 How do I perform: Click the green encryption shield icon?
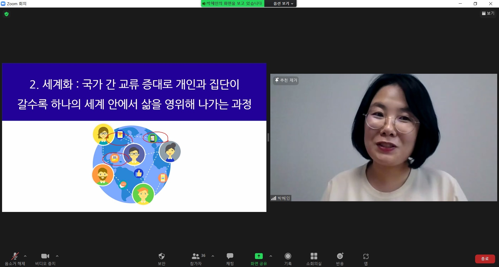[x=6, y=14]
